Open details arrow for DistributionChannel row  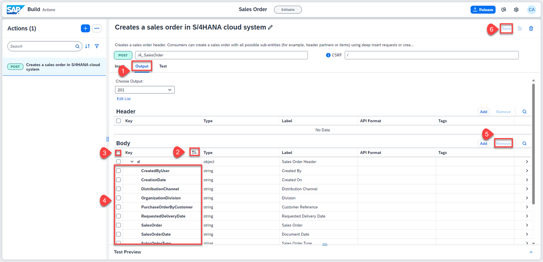527,189
